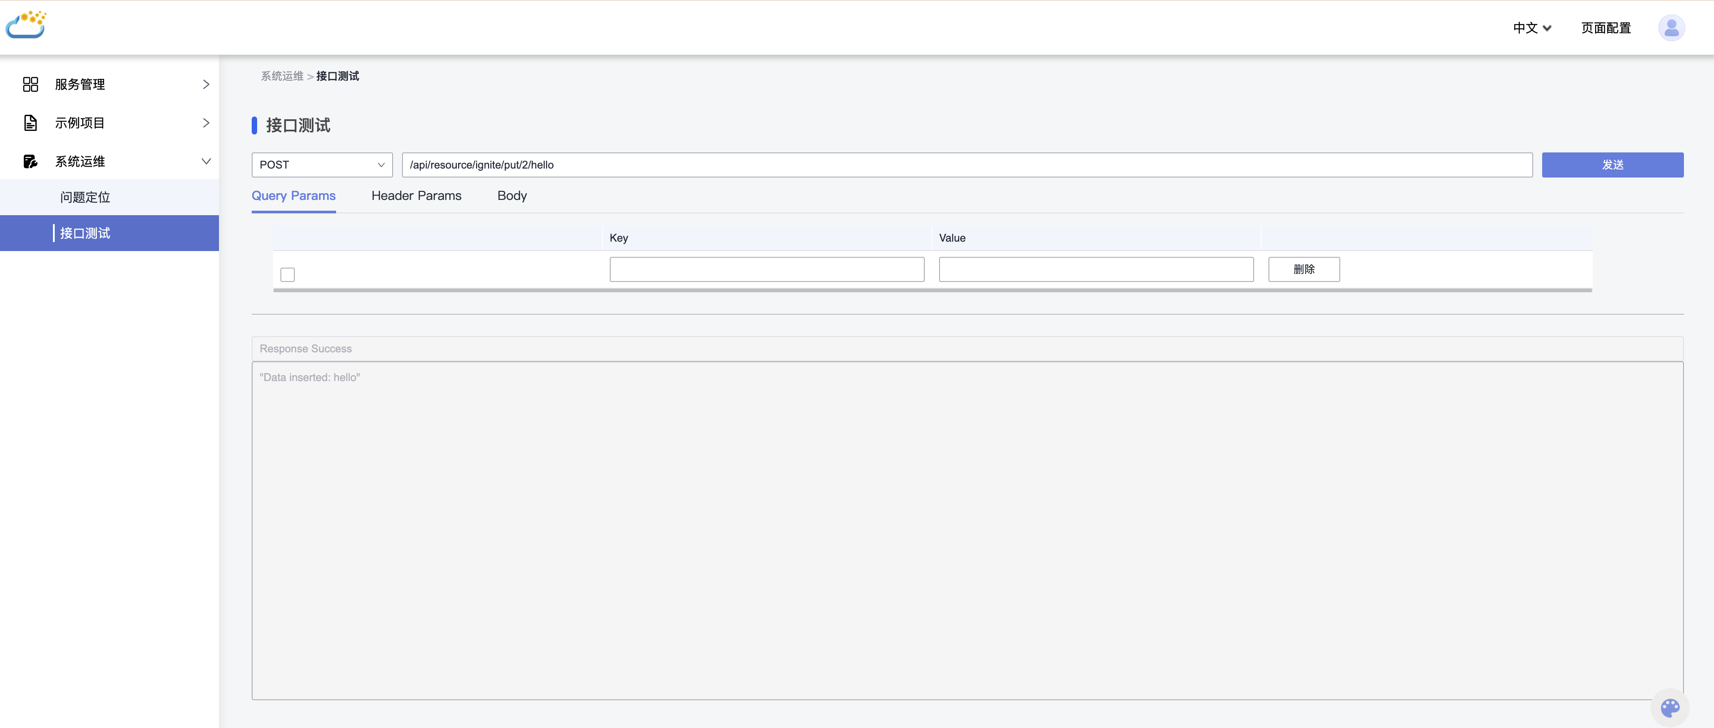This screenshot has width=1714, height=728.
Task: Click the 示例项目 document icon
Action: click(x=31, y=123)
